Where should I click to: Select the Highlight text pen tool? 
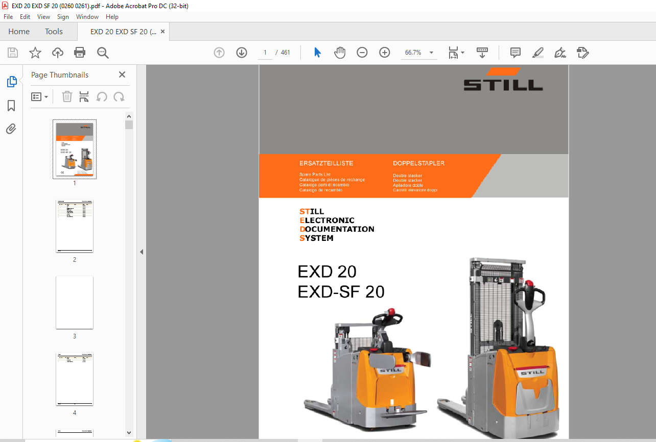[538, 53]
